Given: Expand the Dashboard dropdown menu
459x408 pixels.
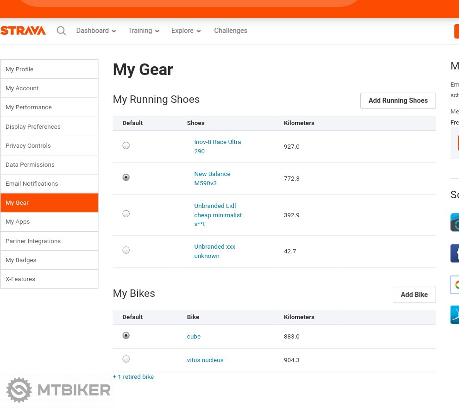Looking at the screenshot, I should (96, 31).
